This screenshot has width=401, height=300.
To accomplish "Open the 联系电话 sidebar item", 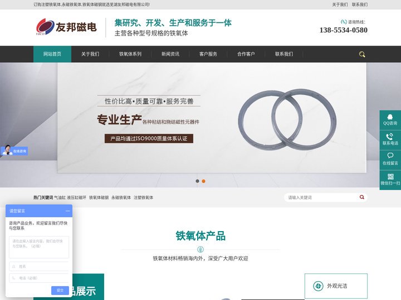I will click(x=390, y=140).
